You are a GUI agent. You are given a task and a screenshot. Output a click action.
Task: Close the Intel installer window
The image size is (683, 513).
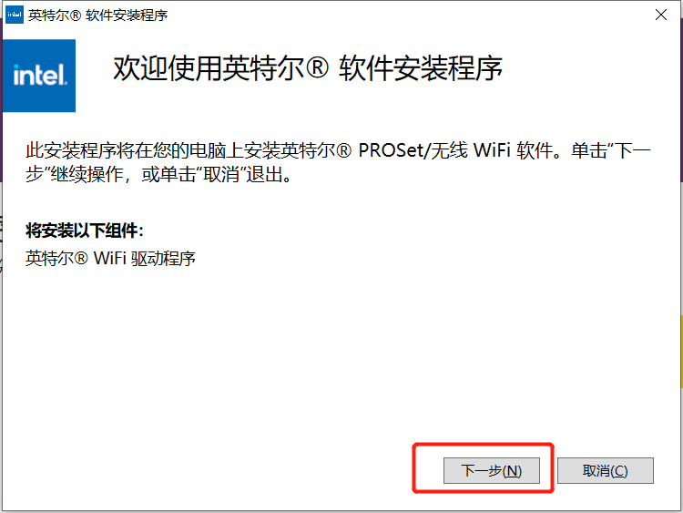pyautogui.click(x=661, y=15)
